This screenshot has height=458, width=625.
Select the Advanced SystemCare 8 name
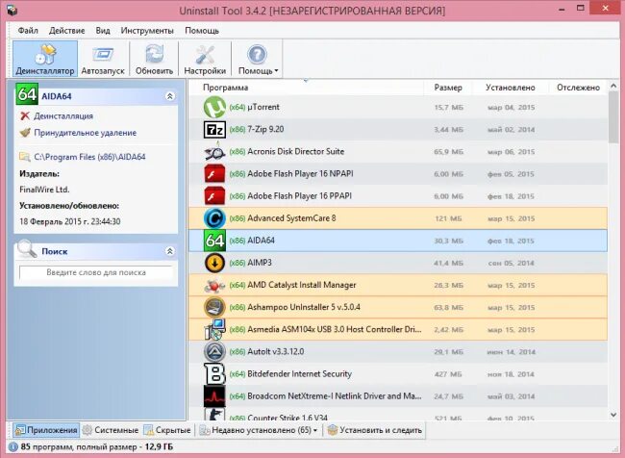coord(291,218)
